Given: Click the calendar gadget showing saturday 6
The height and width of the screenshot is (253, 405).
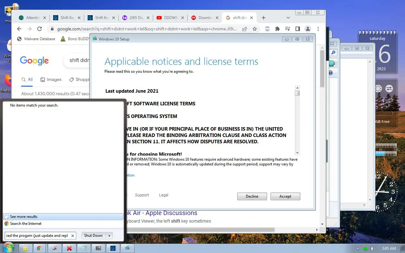Looking at the screenshot, I should pos(377,52).
